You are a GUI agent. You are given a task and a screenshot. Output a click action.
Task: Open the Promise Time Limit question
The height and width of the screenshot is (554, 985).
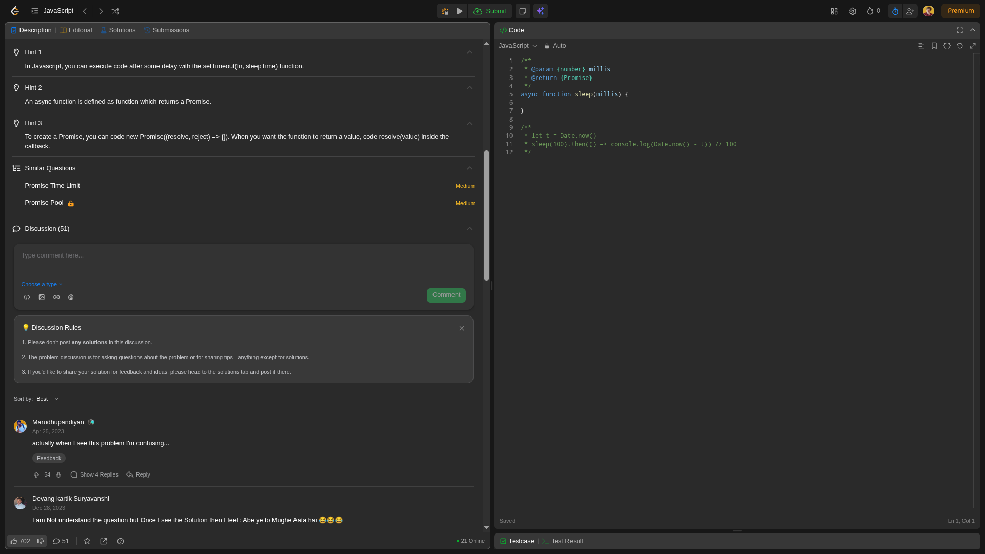52,186
